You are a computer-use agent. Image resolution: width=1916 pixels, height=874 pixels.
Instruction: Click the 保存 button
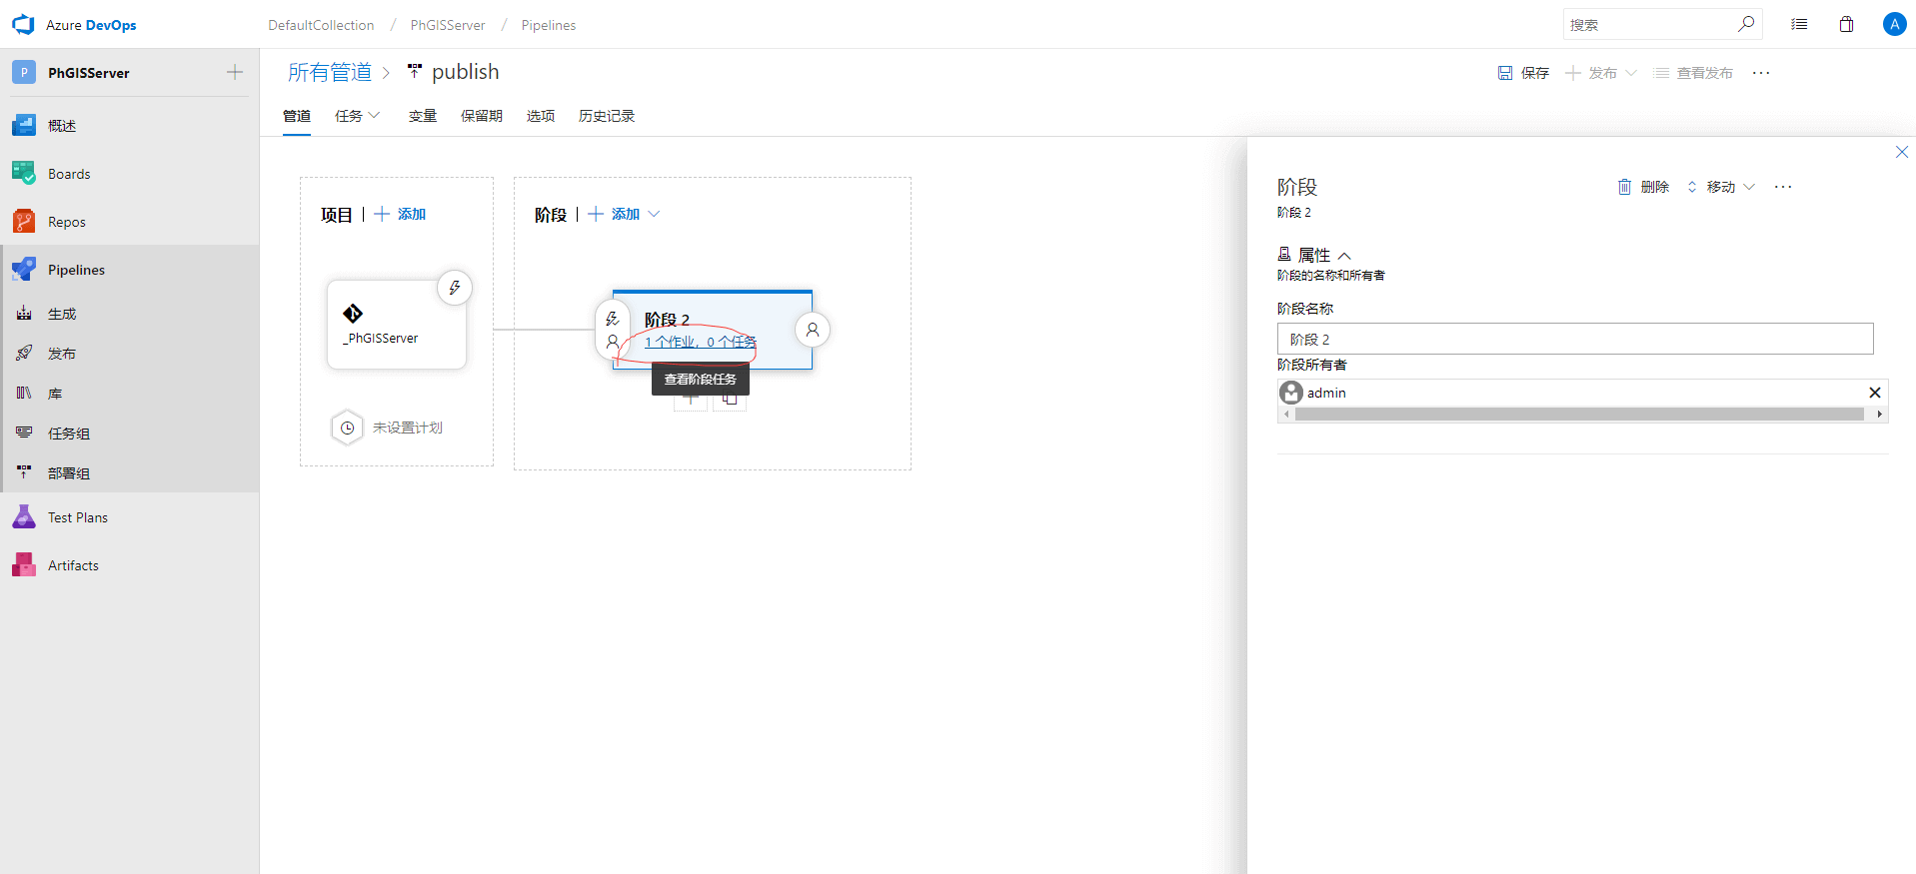tap(1523, 73)
